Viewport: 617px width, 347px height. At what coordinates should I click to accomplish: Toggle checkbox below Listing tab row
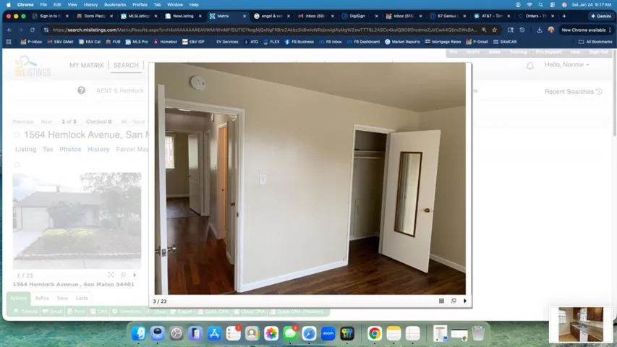(x=17, y=165)
